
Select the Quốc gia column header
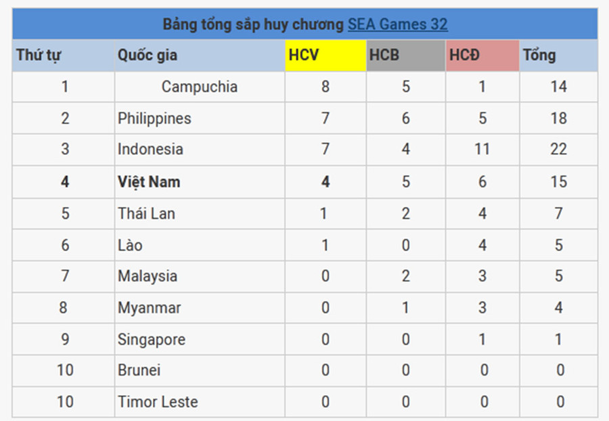pos(148,56)
